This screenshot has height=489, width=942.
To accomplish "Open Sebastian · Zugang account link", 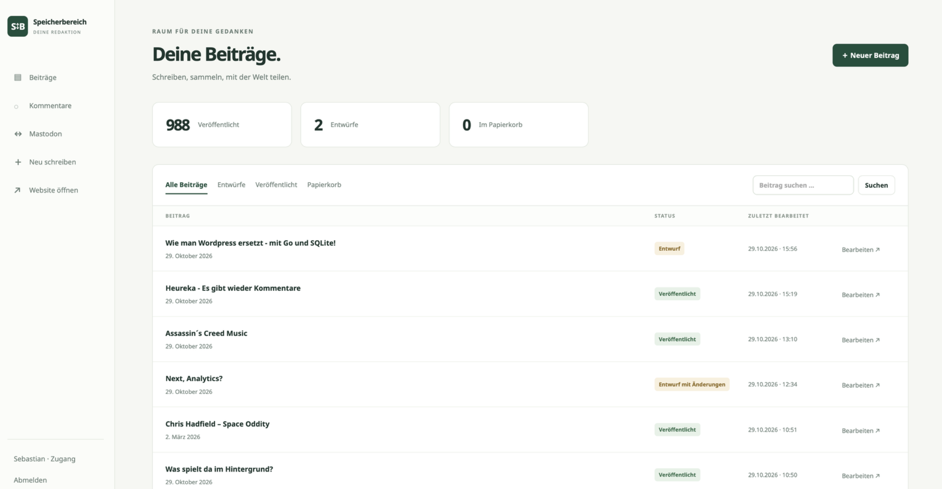I will point(44,459).
